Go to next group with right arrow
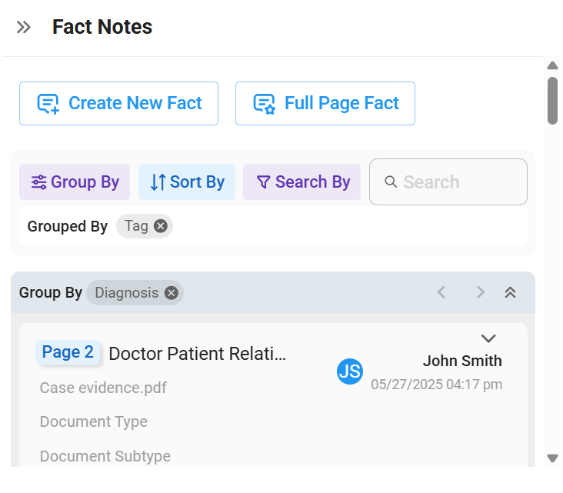Viewport: 563px width, 493px height. [x=481, y=292]
